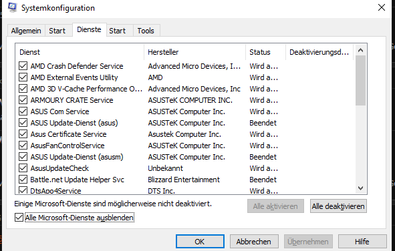Select the AsusFanControlService row name
The height and width of the screenshot is (251, 395).
tap(68, 146)
